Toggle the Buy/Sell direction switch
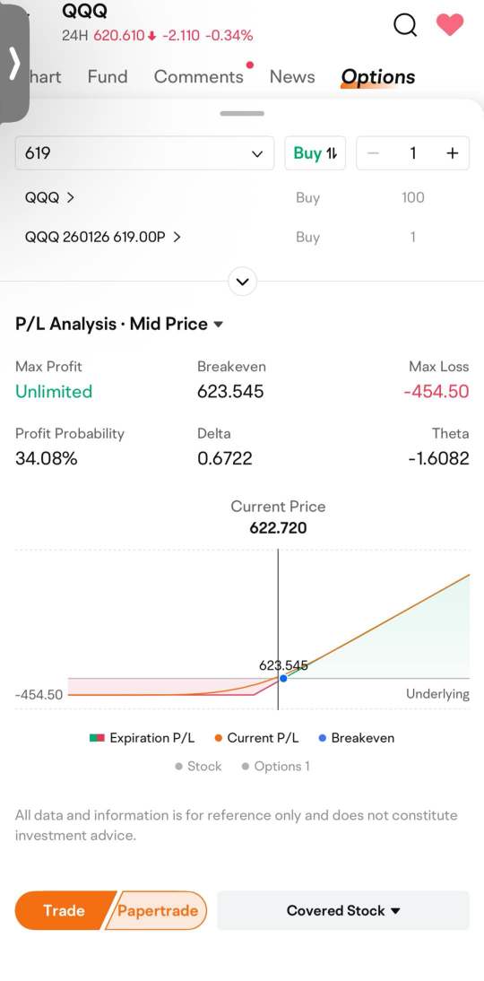The width and height of the screenshot is (484, 981). [315, 153]
